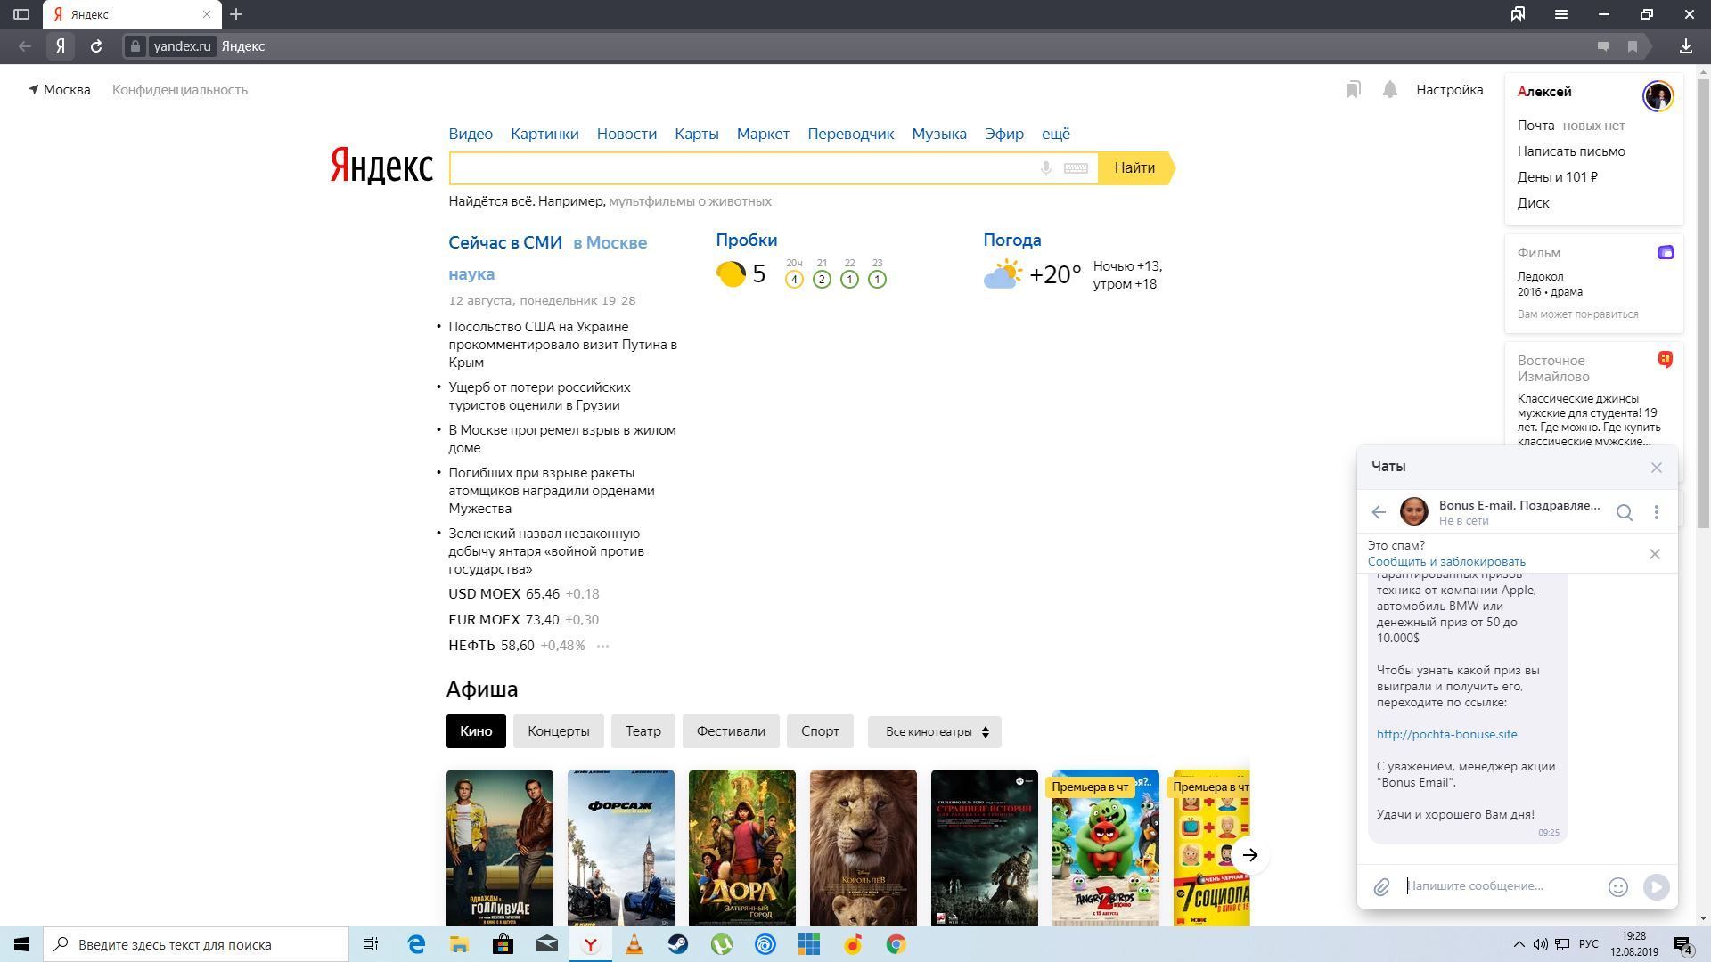Expand the 'Все кинотеатры' dropdown
The image size is (1711, 962).
click(934, 731)
